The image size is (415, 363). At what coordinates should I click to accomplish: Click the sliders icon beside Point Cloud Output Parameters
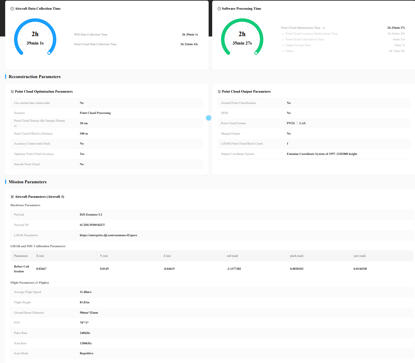219,92
